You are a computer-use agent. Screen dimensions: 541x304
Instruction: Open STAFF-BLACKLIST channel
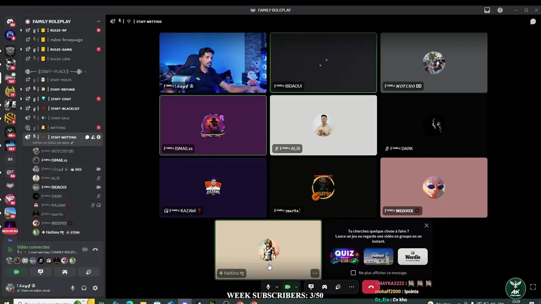pyautogui.click(x=63, y=109)
